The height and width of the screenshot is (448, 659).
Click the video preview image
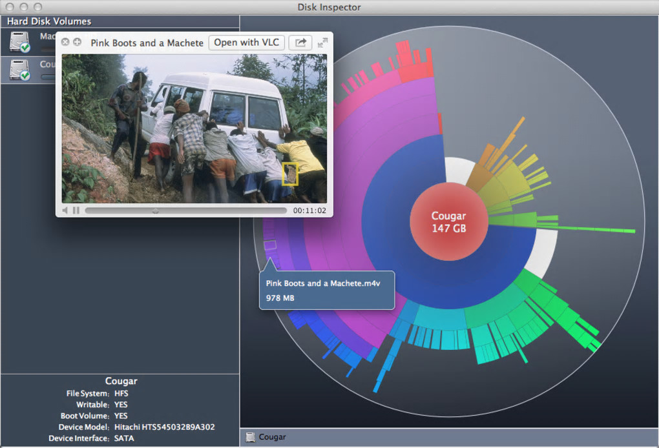pyautogui.click(x=194, y=128)
